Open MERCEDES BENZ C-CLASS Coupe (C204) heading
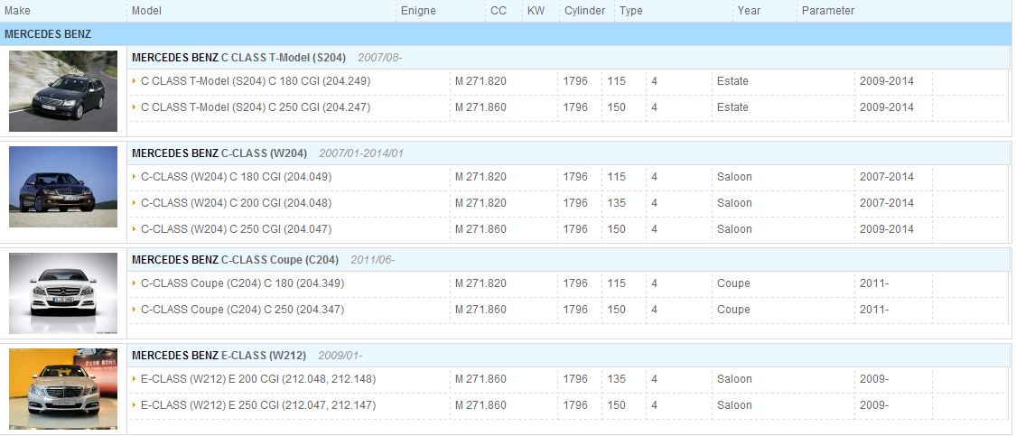Screen dimensions: 1016x436 pyautogui.click(x=235, y=260)
